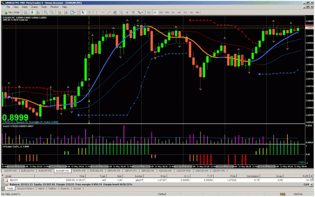Zoom in on the chart
Viewport: 315px width, 197px height.
coord(46,13)
